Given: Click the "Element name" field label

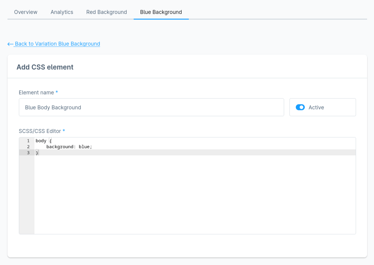Looking at the screenshot, I should [36, 92].
